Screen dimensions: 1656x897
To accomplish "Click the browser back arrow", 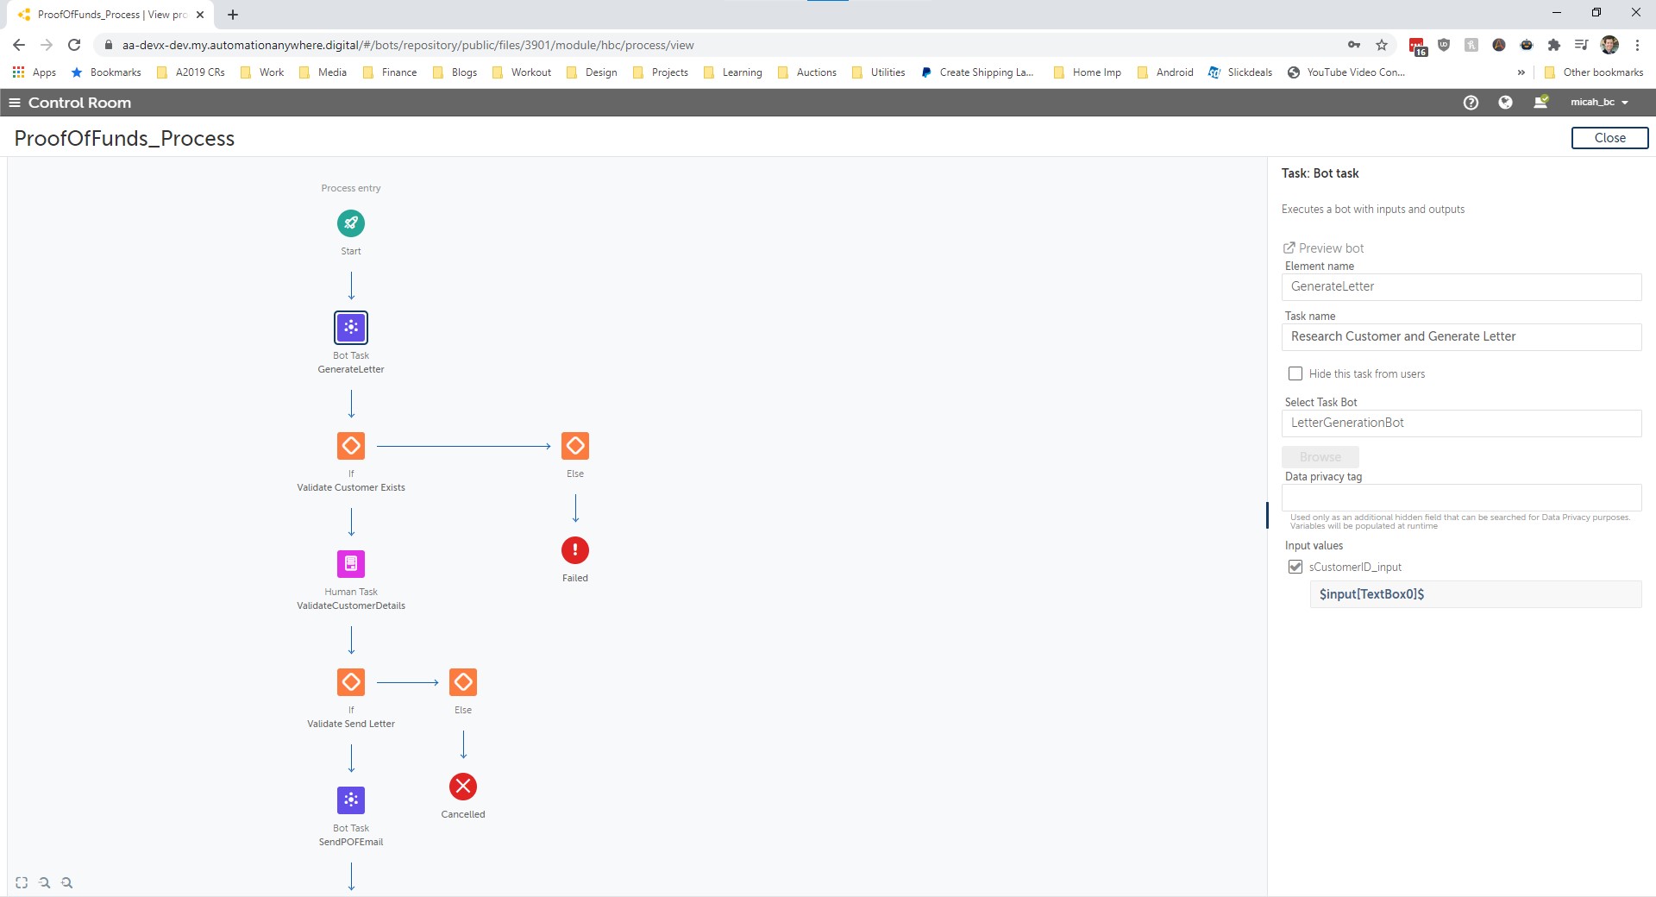I will 19,45.
